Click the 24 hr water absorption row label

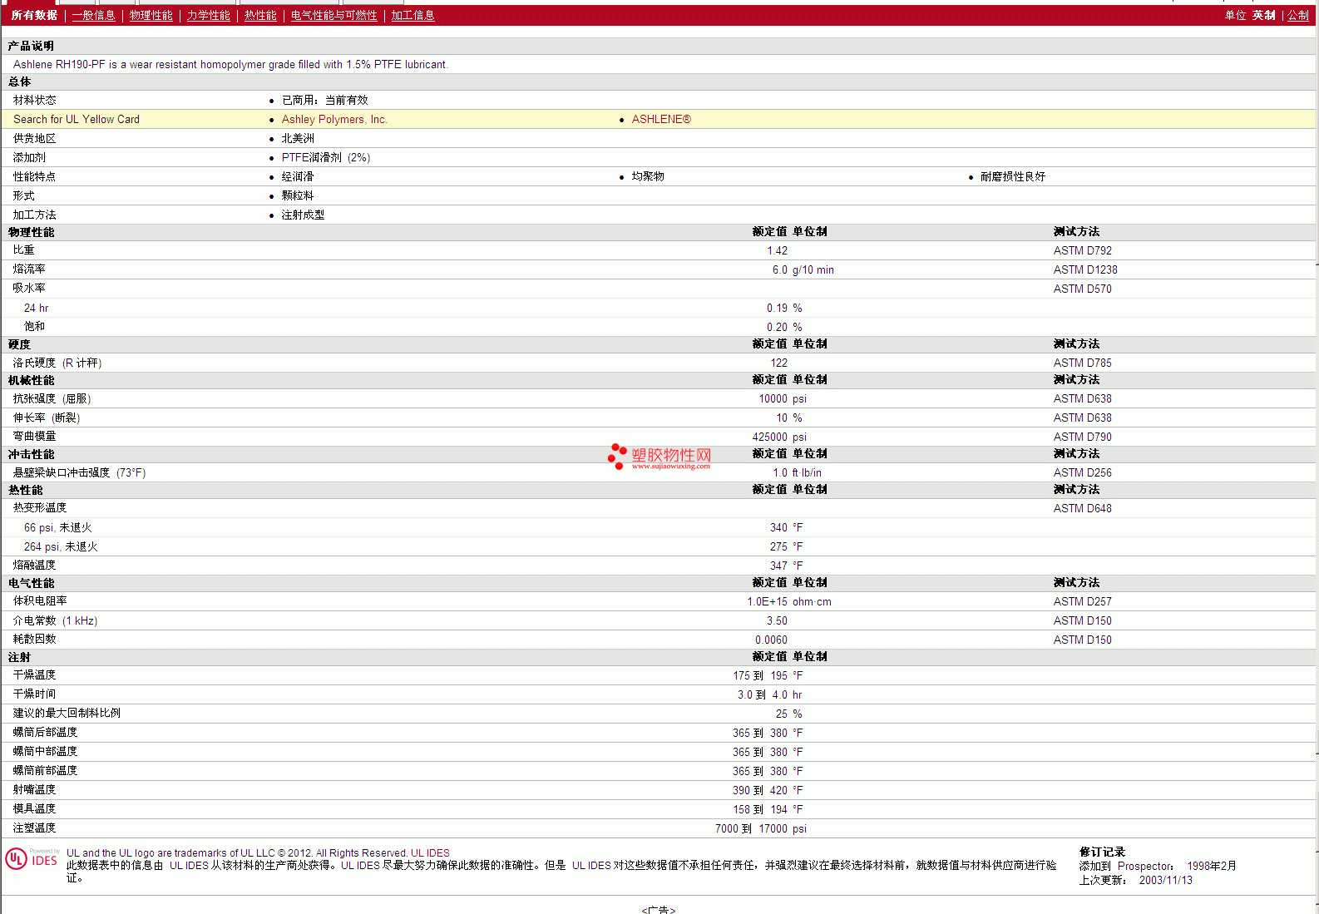(36, 308)
